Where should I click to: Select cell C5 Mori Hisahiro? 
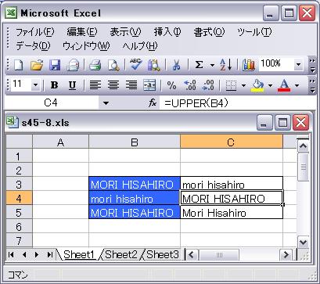232,212
